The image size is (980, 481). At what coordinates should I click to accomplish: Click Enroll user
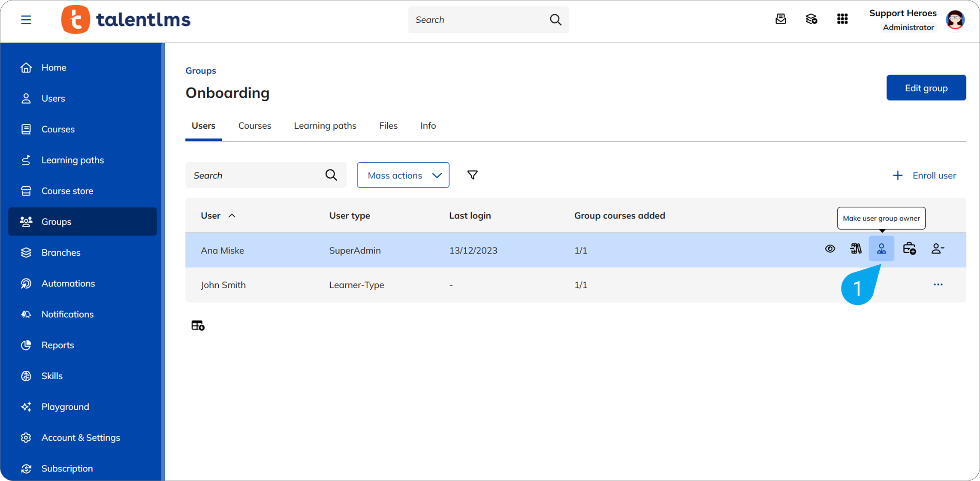coord(924,175)
